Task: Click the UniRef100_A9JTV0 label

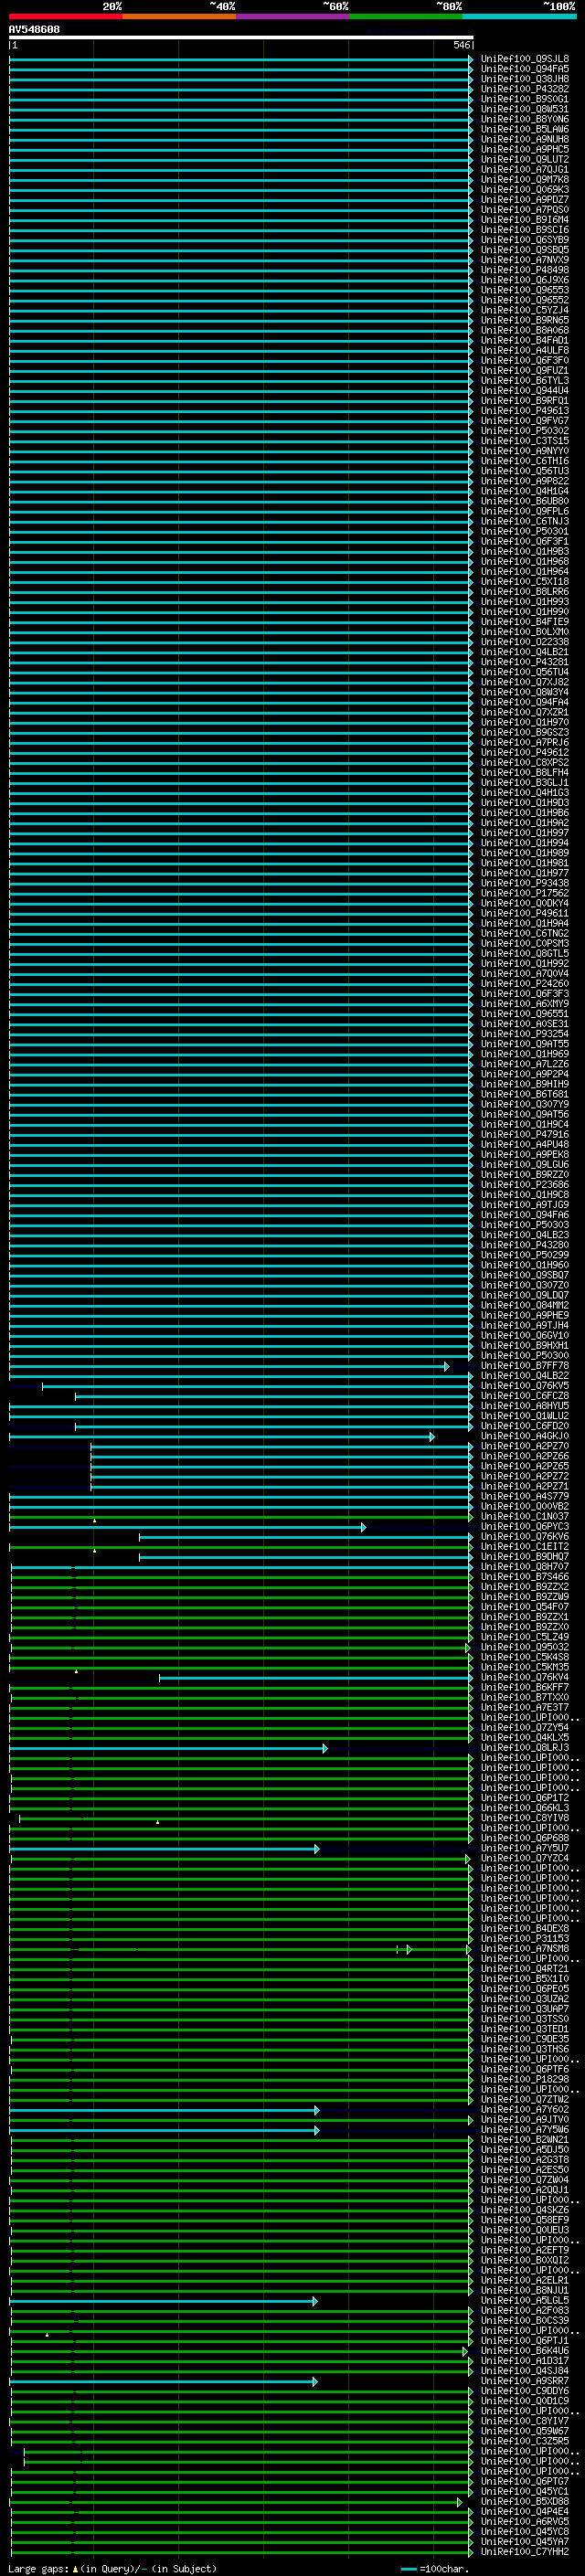Action: (x=524, y=2119)
